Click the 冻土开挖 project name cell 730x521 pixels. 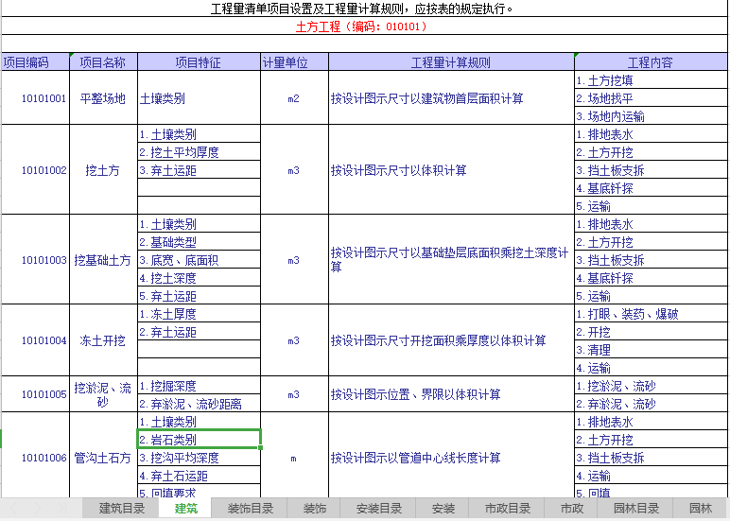[103, 340]
